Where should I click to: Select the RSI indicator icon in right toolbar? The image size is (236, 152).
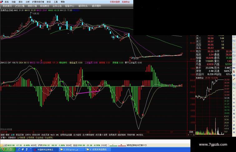tap(234, 68)
